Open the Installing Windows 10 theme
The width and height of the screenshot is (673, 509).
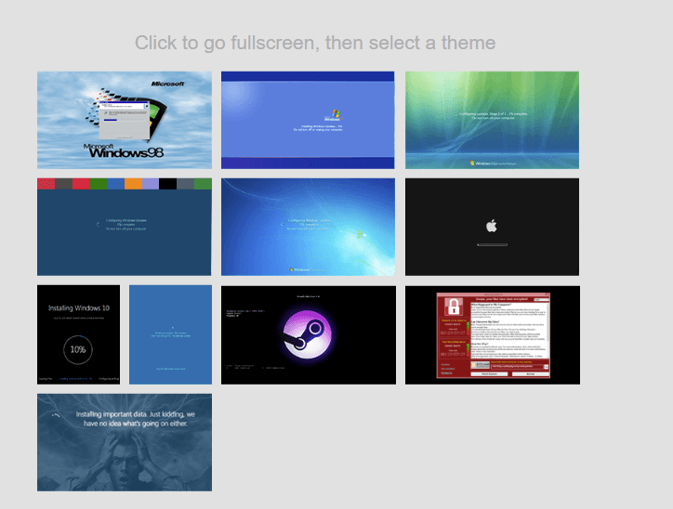(x=78, y=334)
